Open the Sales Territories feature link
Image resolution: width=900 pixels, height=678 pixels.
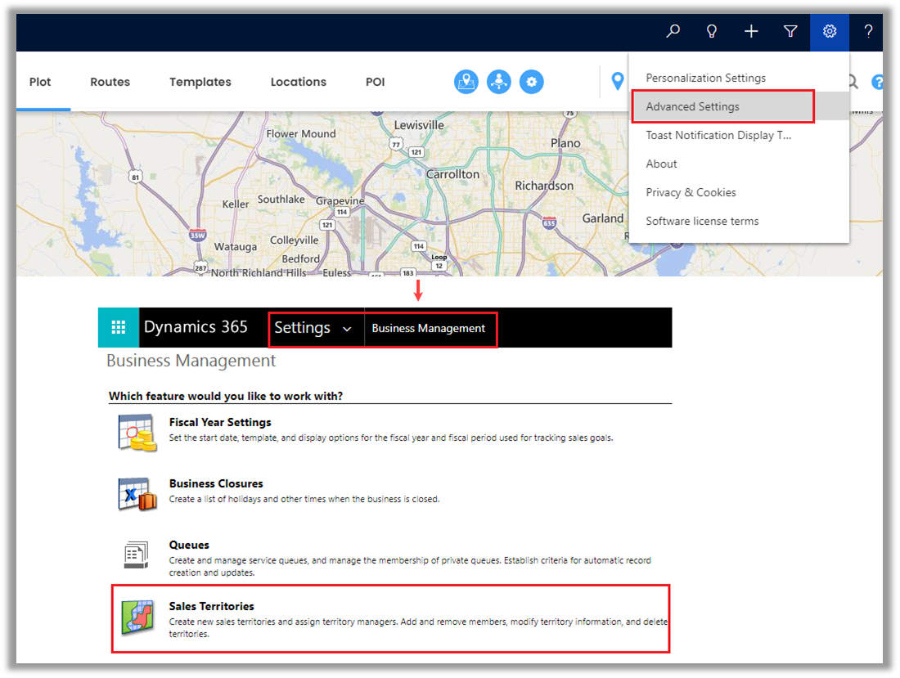[212, 606]
